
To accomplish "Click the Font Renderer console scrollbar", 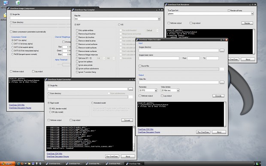I will click(254, 41).
